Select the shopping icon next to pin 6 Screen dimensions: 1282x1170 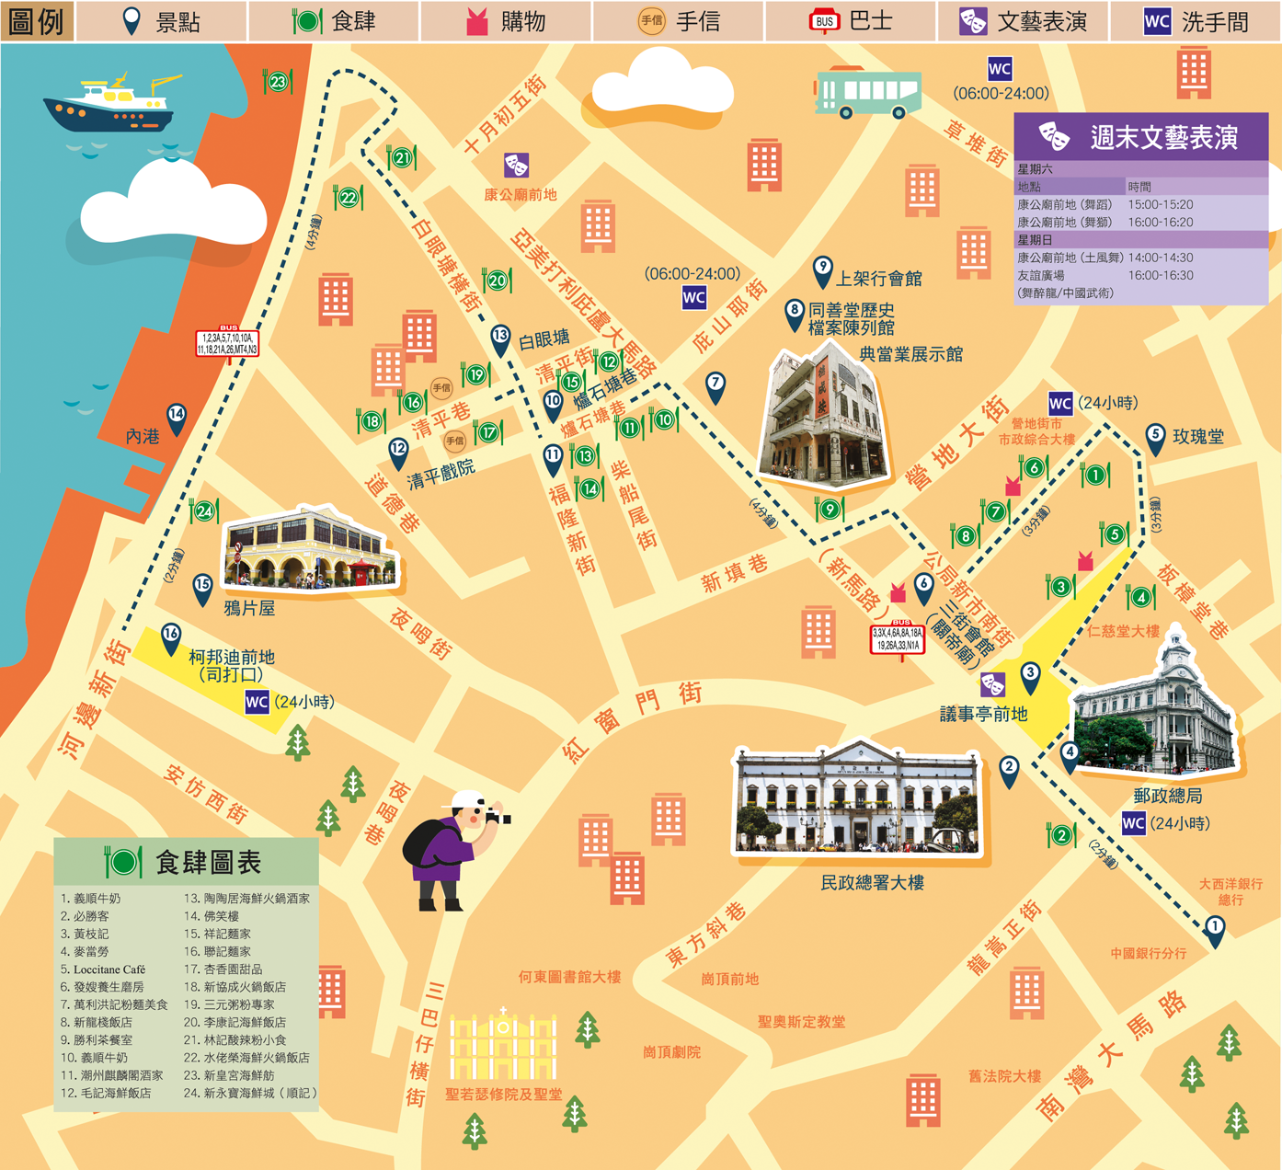coord(898,591)
